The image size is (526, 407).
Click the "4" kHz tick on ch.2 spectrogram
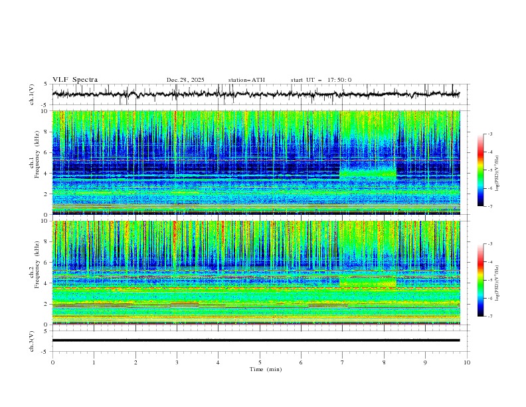click(47, 283)
